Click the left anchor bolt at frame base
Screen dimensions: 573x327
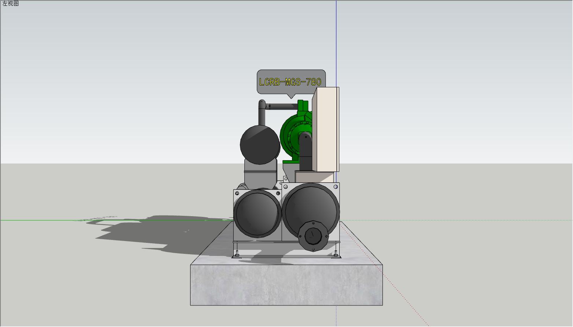pos(237,253)
